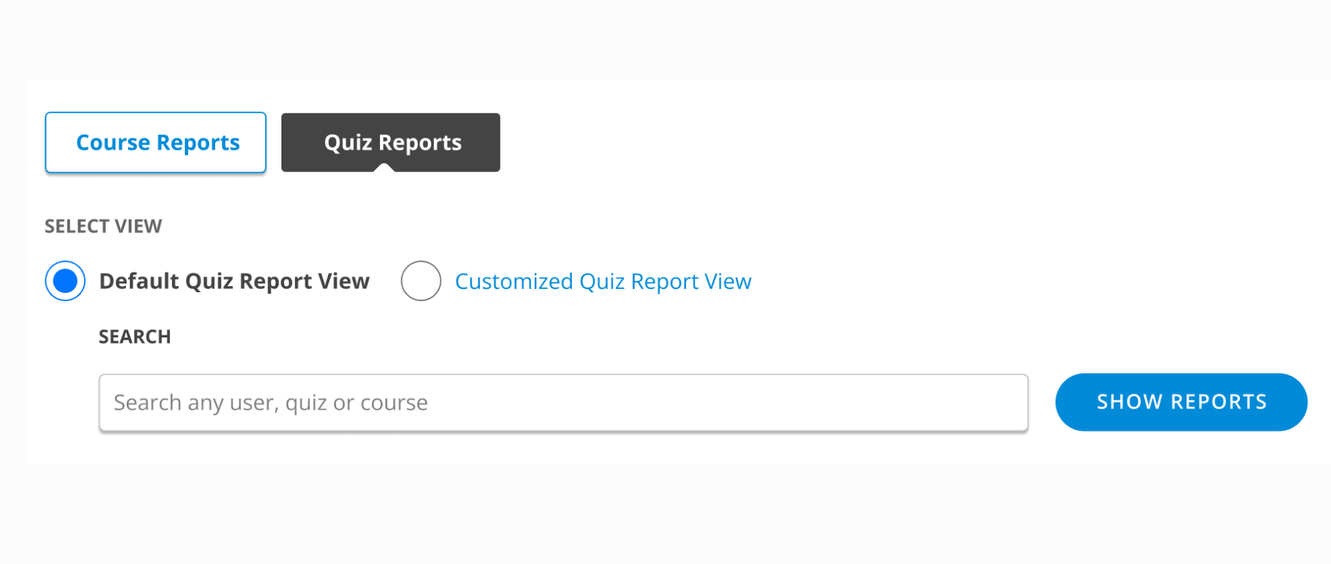The width and height of the screenshot is (1331, 564).
Task: Select the Default Quiz Report View radio button
Action: click(65, 281)
